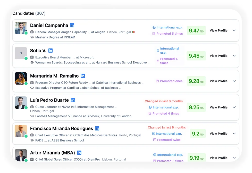This screenshot has width=252, height=173.
Task: Click LinkedIn icon beside Luís Pedro Duarte
Action: [73, 100]
